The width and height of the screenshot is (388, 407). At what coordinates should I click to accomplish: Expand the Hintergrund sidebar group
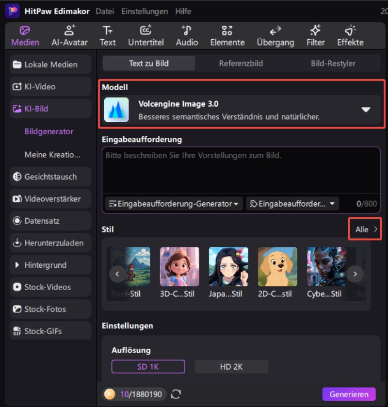(50, 265)
